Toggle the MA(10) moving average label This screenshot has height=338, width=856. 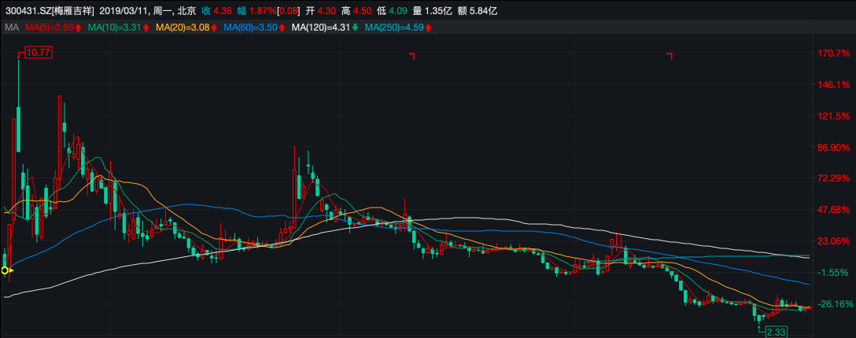tap(115, 28)
